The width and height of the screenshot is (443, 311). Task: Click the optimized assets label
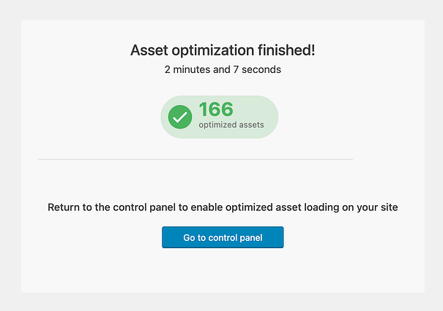coord(231,125)
